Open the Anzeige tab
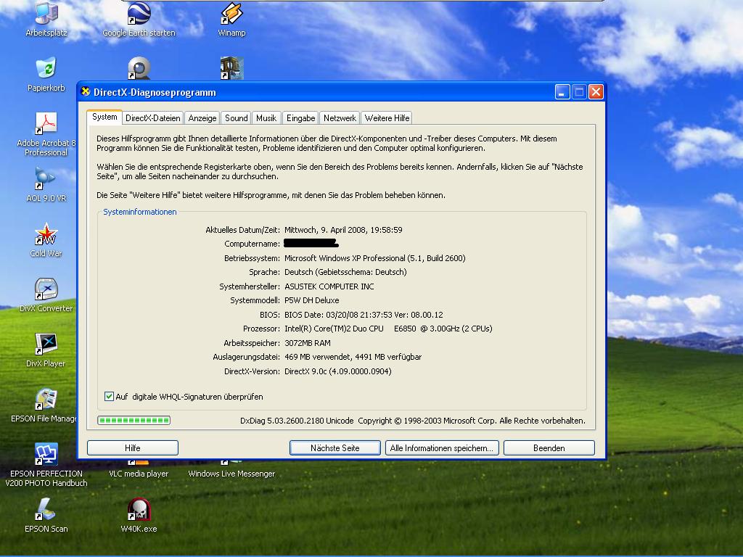 click(x=202, y=118)
